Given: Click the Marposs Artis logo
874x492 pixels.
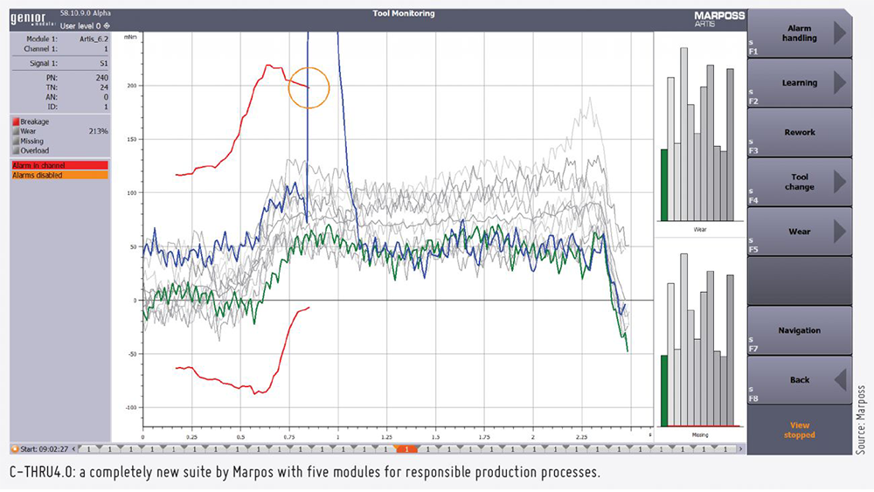Looking at the screenshot, I should point(704,19).
